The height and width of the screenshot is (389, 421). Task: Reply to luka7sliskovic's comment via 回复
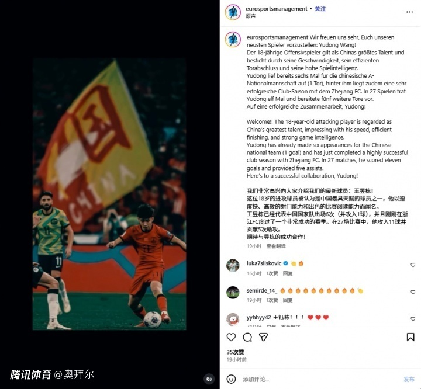coord(288,273)
